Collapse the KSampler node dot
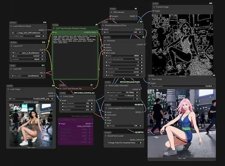The height and width of the screenshot is (166, 225). (x=105, y=41)
